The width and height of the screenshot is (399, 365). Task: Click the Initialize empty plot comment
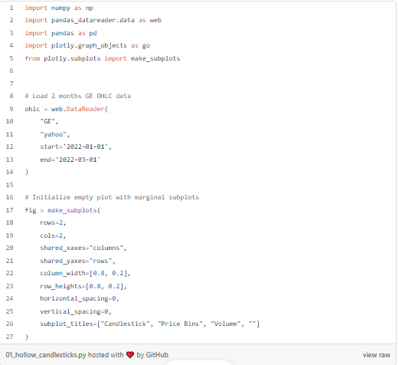tap(112, 197)
